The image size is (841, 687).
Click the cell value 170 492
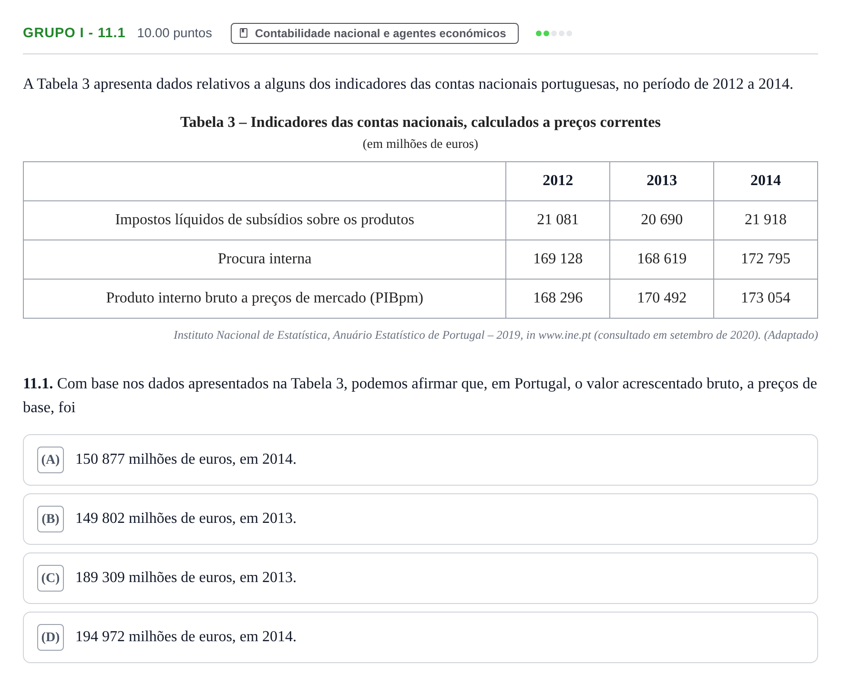coord(662,298)
